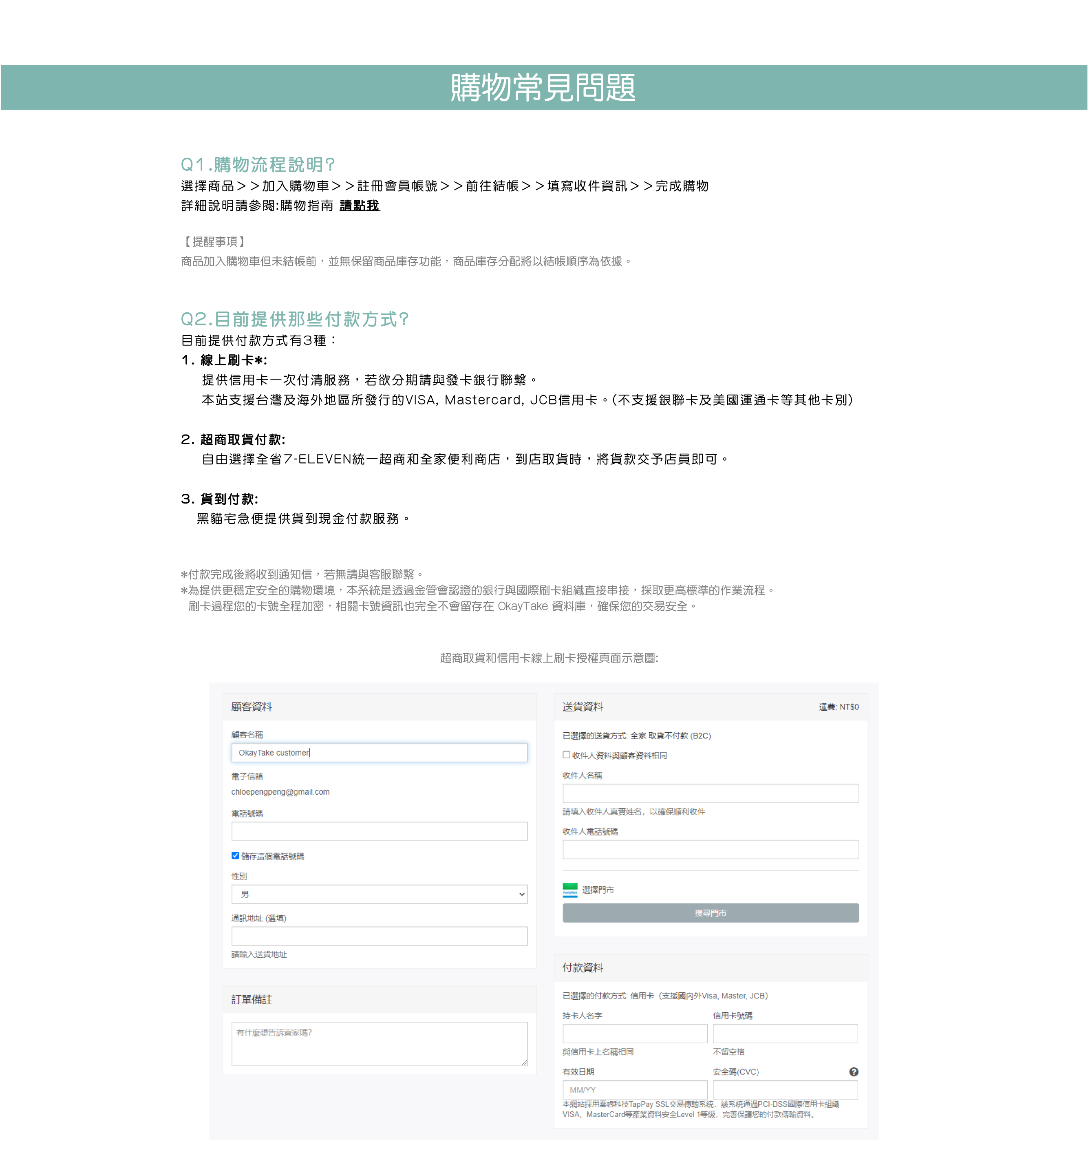Click the MM/YY expiry date field
Screen dimensions: 1088x1153
pos(634,1089)
